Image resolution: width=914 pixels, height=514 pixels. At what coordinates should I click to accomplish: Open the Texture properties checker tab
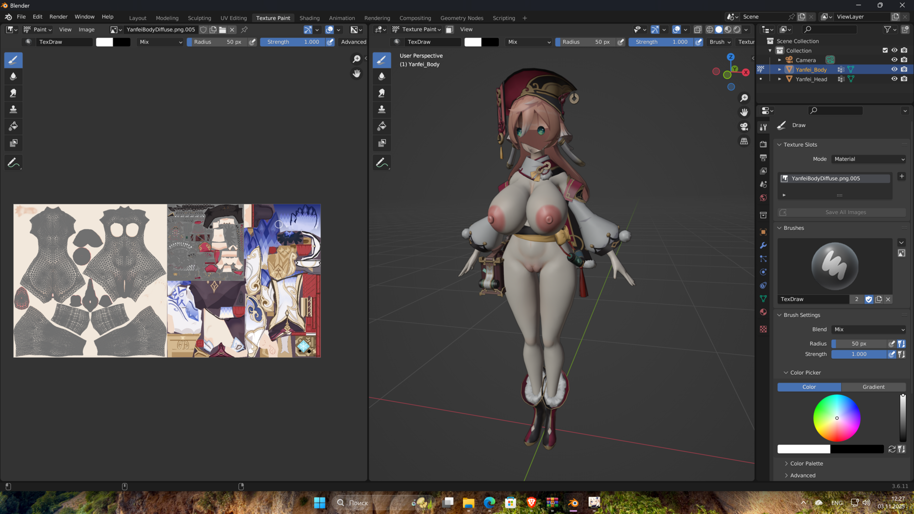763,329
